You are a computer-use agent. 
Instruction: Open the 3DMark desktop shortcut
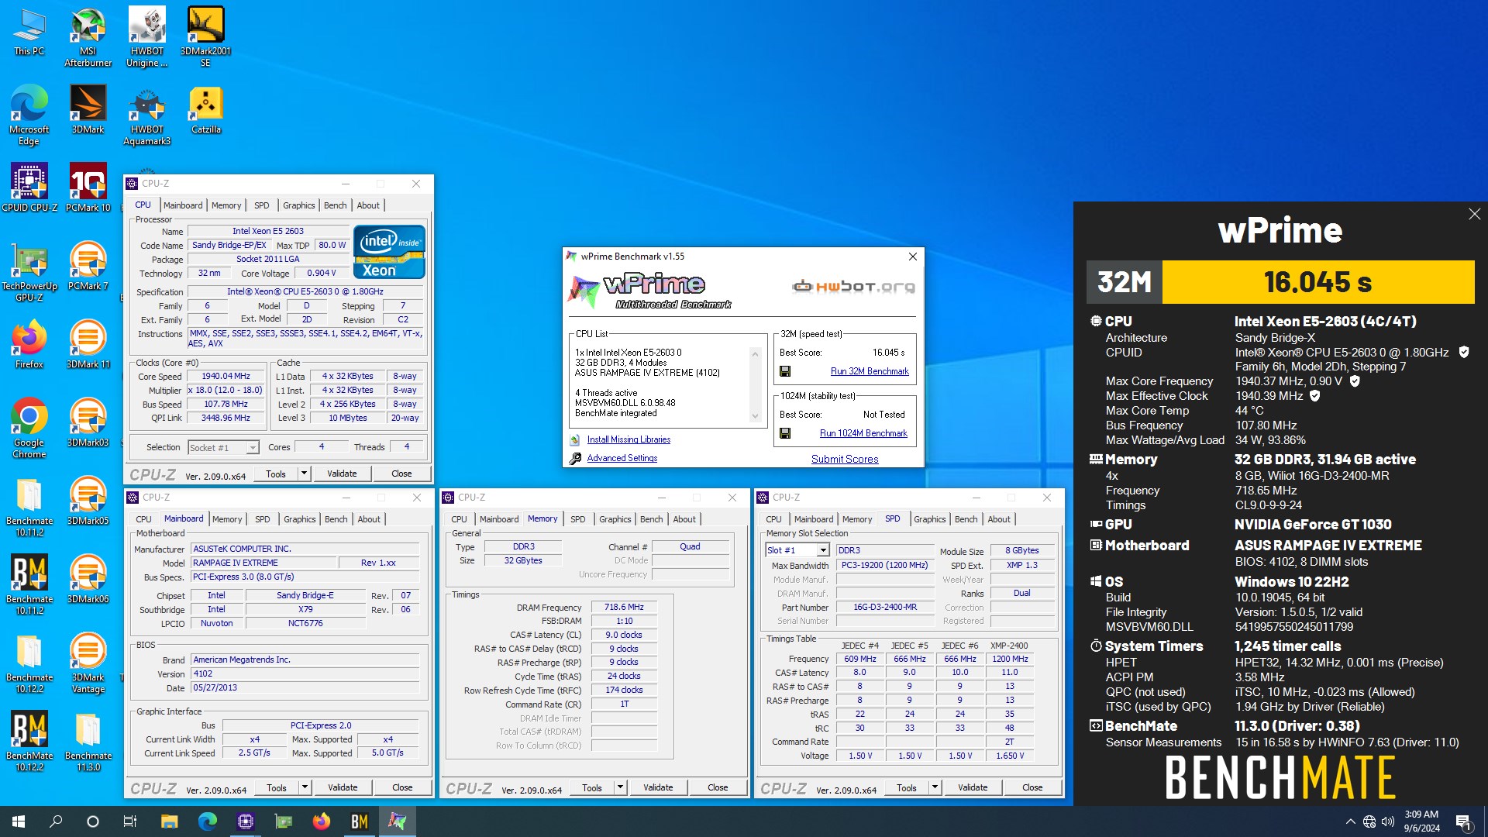[x=88, y=109]
